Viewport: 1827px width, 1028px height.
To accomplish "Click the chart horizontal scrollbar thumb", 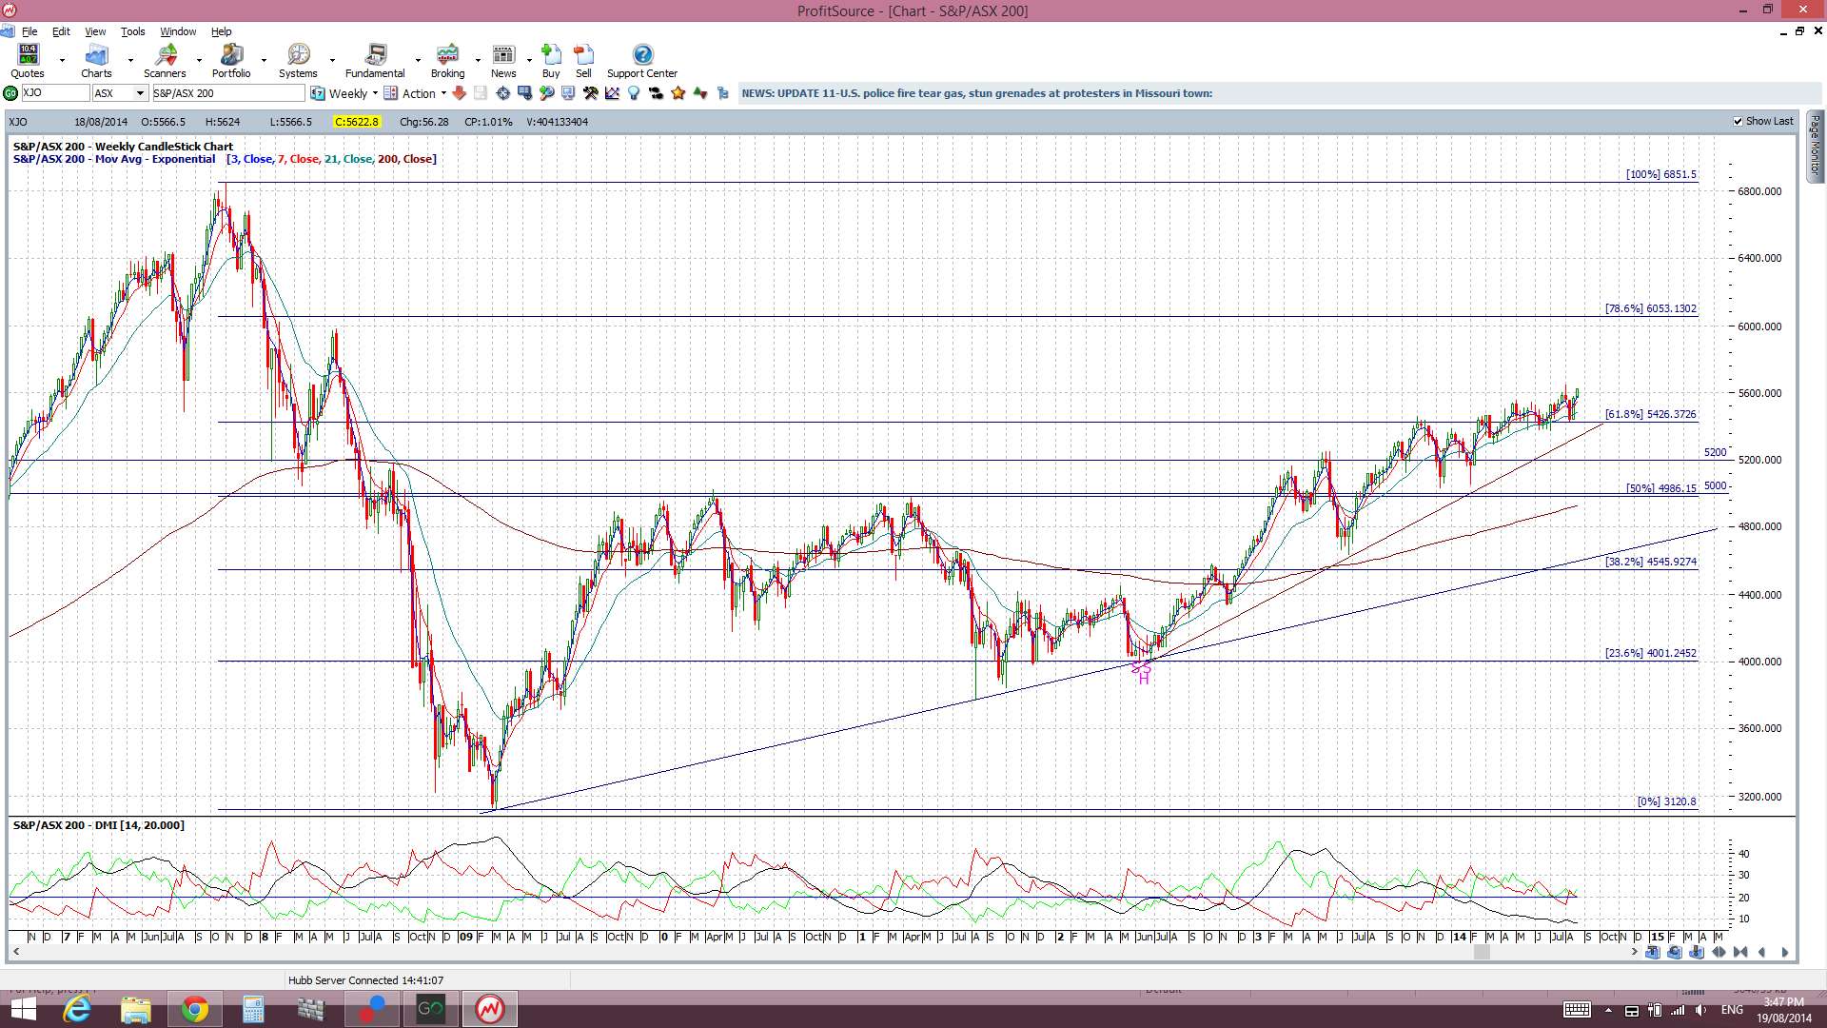I will 1482,952.
